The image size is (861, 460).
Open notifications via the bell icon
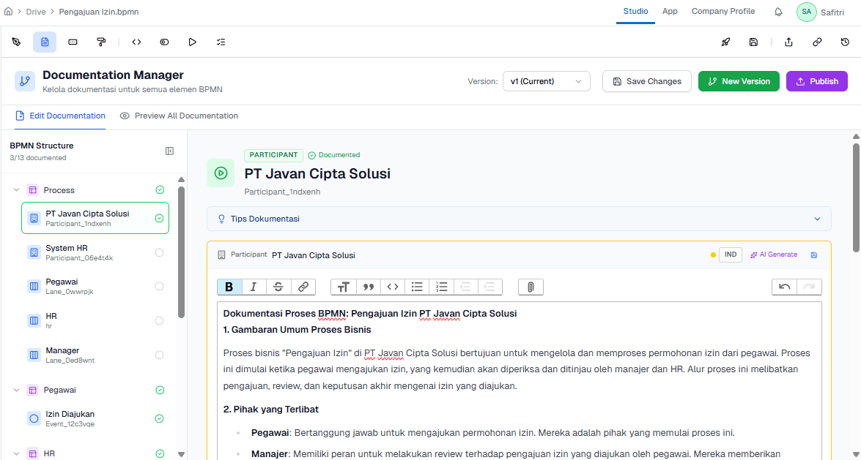click(778, 12)
